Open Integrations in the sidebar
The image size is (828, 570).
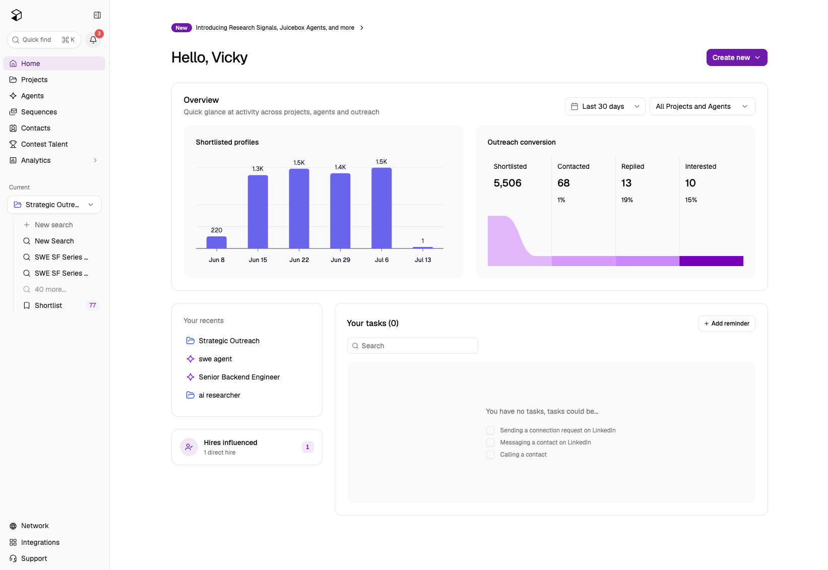click(54, 542)
